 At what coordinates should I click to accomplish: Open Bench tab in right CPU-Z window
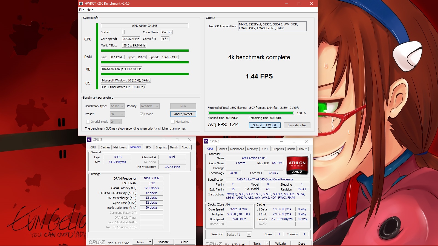(x=291, y=149)
